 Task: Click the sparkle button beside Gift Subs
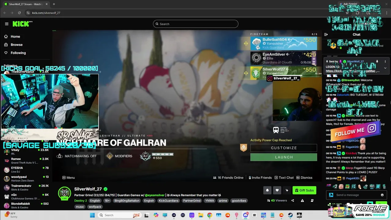coord(287,190)
